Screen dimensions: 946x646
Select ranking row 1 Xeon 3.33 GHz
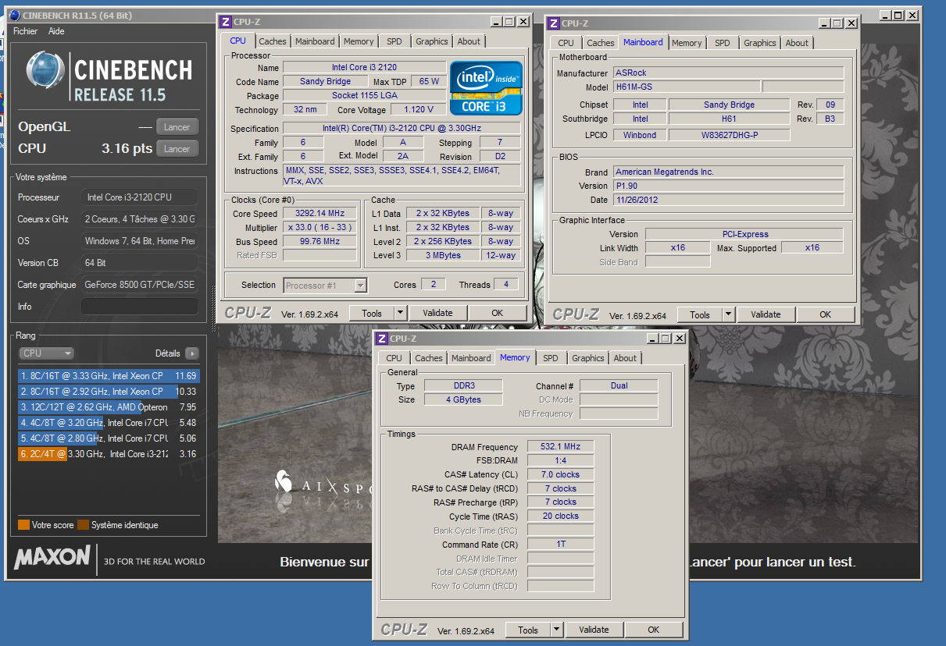tap(109, 376)
